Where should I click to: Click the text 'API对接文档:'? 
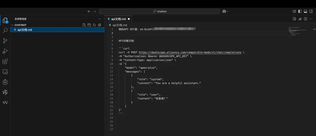click(x=127, y=41)
